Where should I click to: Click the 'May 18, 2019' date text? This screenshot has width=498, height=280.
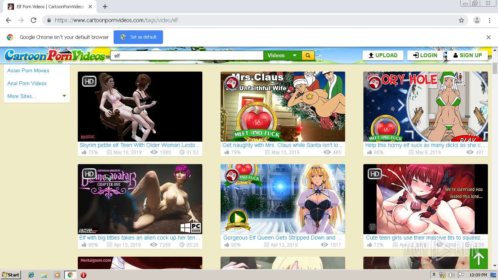point(128,152)
